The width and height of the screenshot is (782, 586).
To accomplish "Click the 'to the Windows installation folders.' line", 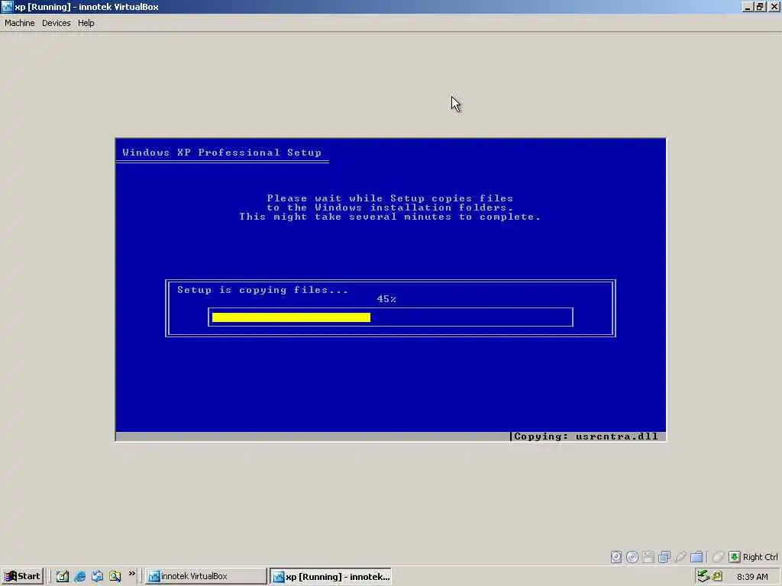I will coord(390,208).
